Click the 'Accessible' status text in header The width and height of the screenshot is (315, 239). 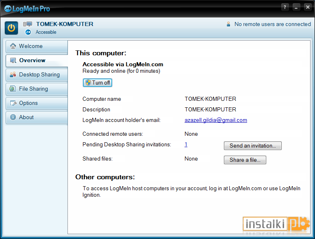coord(46,32)
